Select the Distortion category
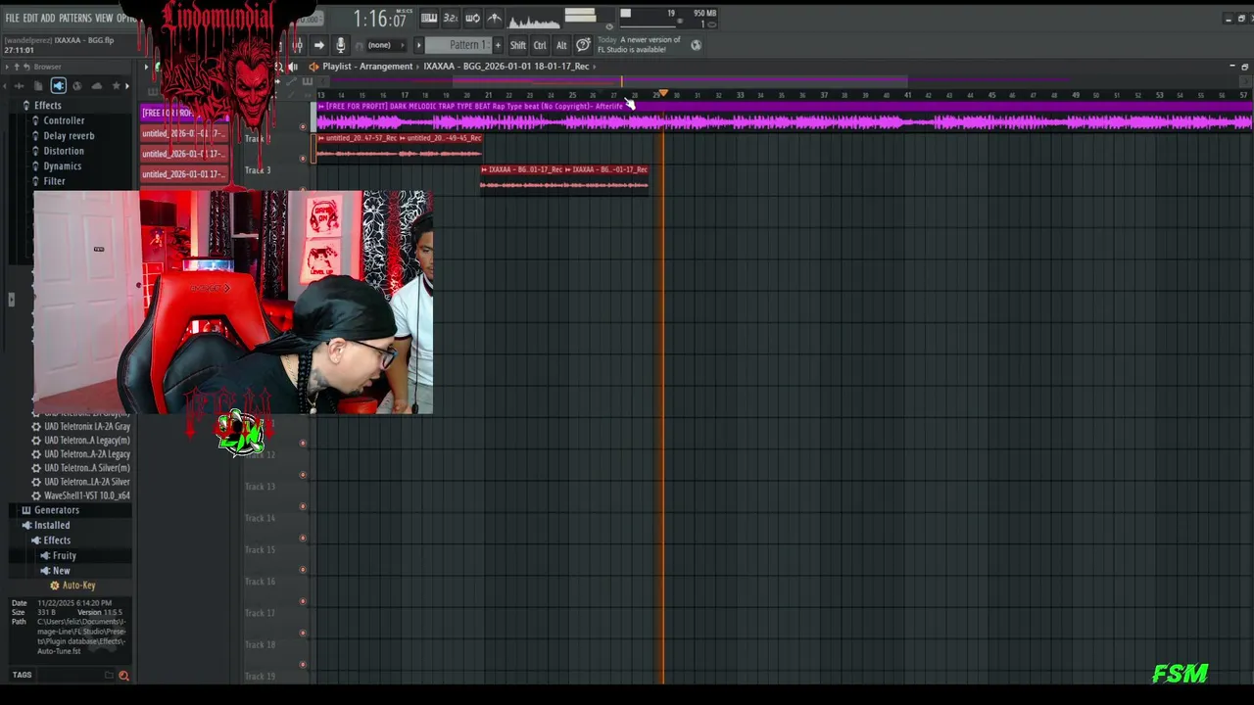This screenshot has height=705, width=1254. coord(64,152)
